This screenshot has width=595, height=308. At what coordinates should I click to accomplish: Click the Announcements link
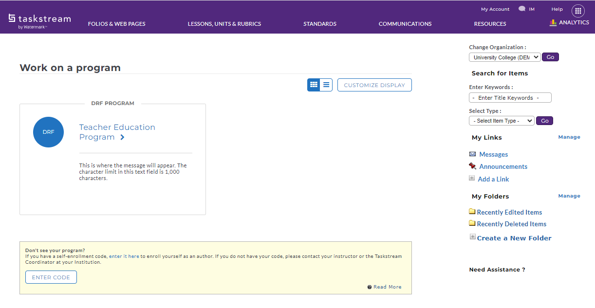[x=503, y=166]
